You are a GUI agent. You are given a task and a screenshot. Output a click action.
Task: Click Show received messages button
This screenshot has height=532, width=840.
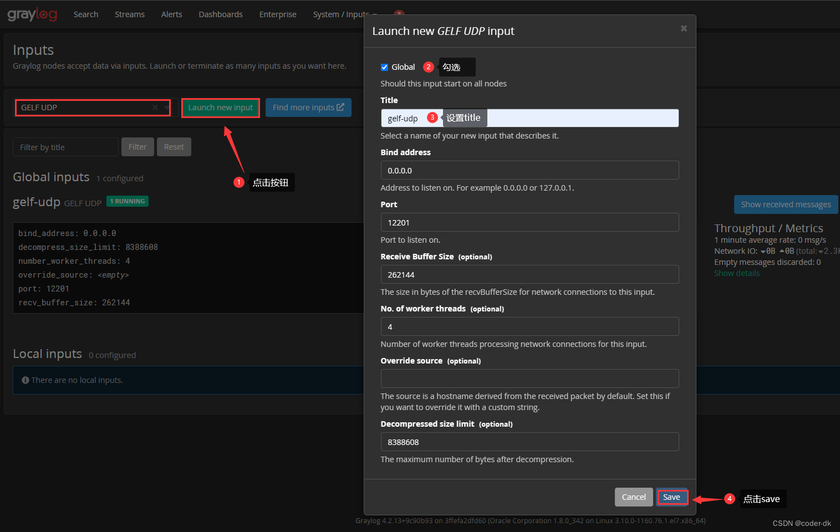click(786, 204)
